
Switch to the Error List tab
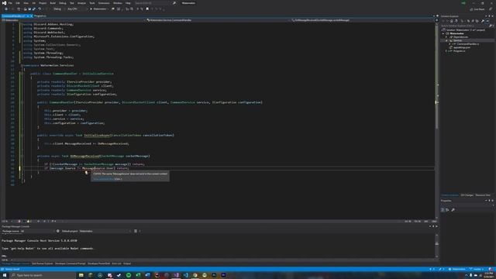click(116, 263)
